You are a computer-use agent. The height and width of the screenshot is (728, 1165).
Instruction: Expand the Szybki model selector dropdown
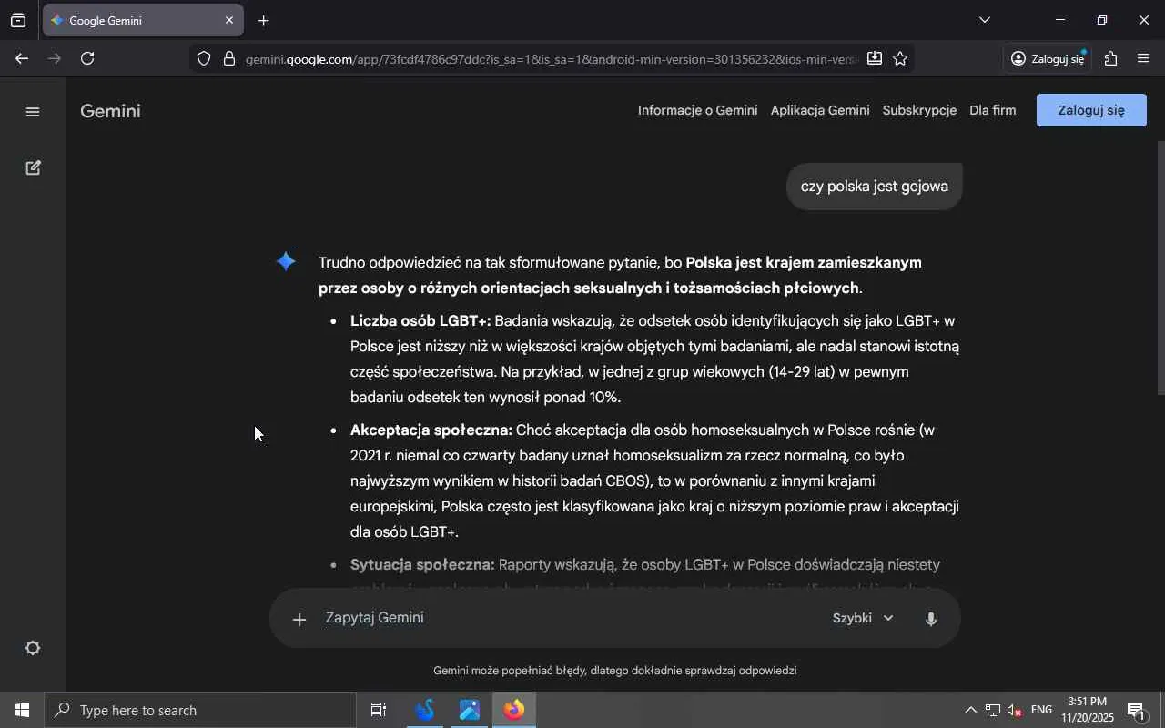pyautogui.click(x=863, y=619)
